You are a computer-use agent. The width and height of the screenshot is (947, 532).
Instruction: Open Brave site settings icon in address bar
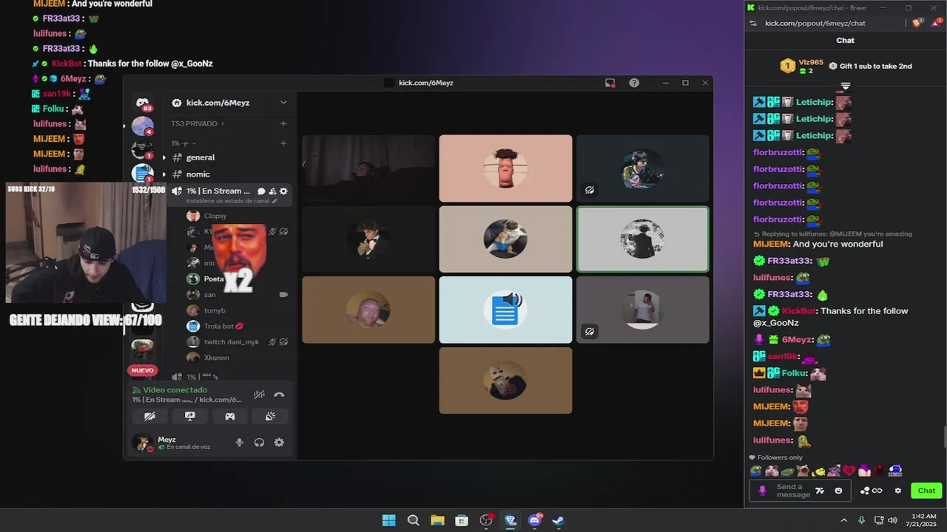pyautogui.click(x=753, y=23)
